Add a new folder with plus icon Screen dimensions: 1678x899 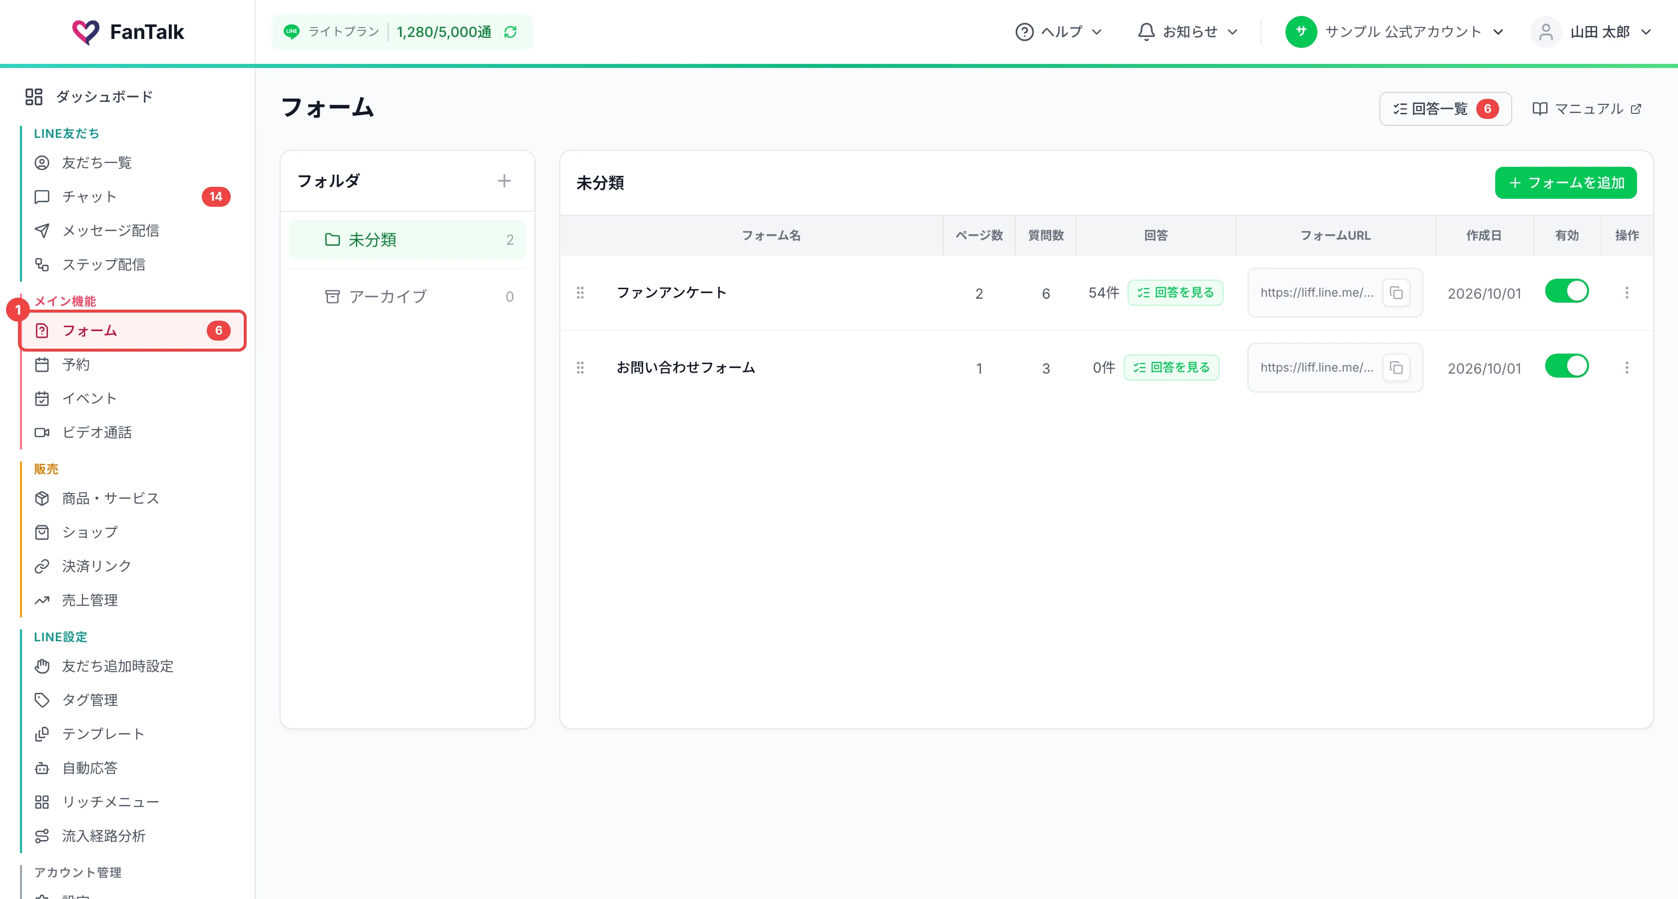504,181
